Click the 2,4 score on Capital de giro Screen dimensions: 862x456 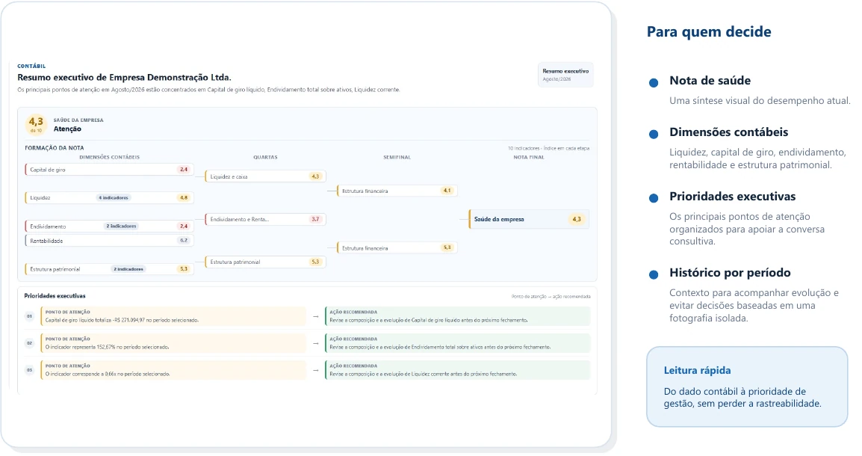pyautogui.click(x=184, y=170)
